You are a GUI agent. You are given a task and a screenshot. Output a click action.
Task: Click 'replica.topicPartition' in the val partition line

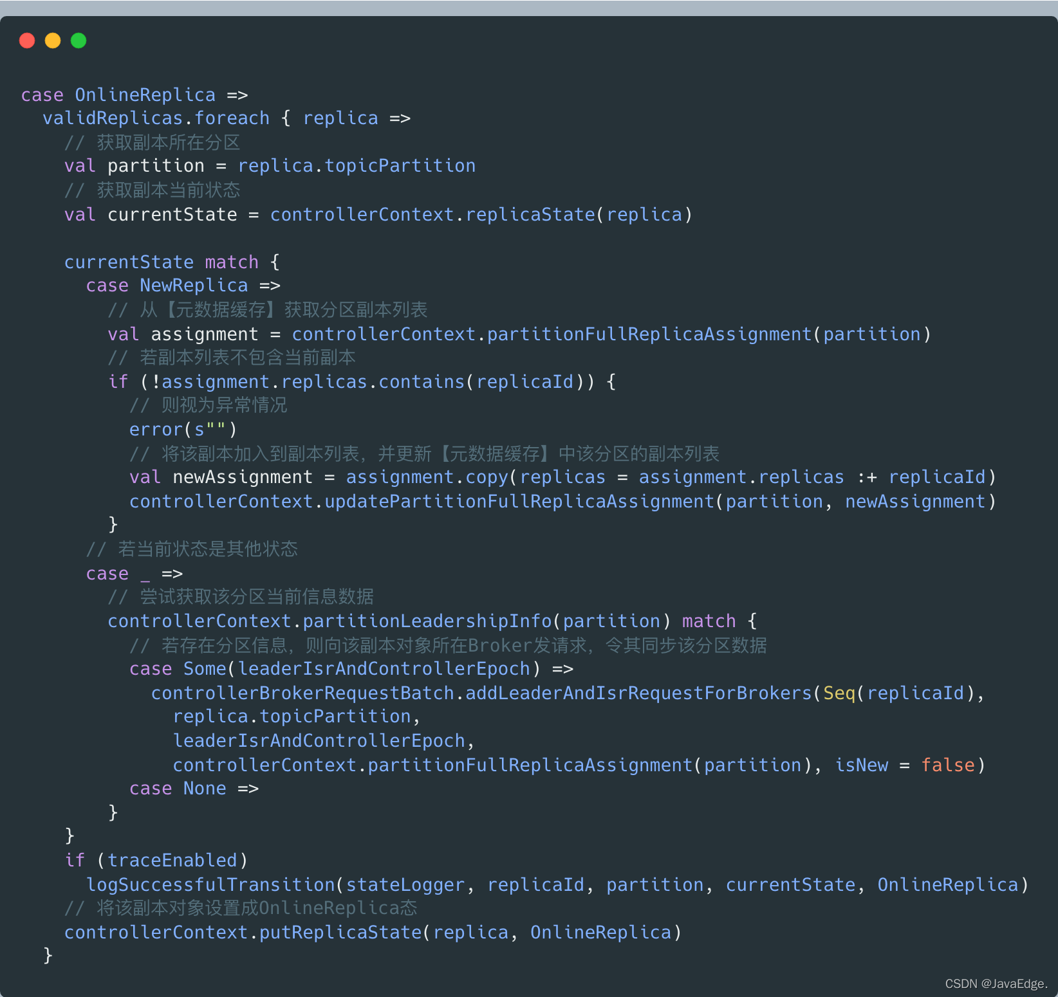click(x=357, y=166)
